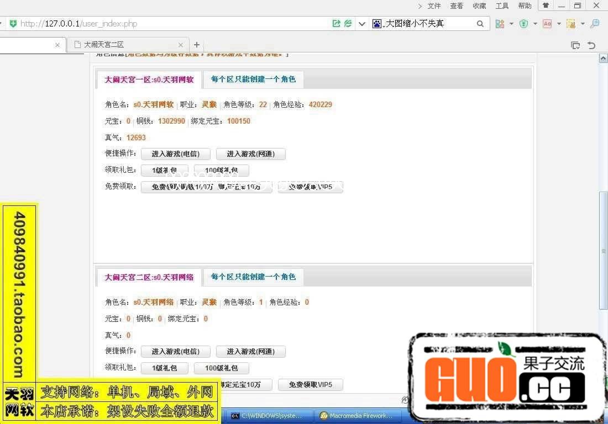Select the 大闹天宫二区:s0.天羽网络 tab
Viewport: 608px width, 424px height.
[x=149, y=277]
